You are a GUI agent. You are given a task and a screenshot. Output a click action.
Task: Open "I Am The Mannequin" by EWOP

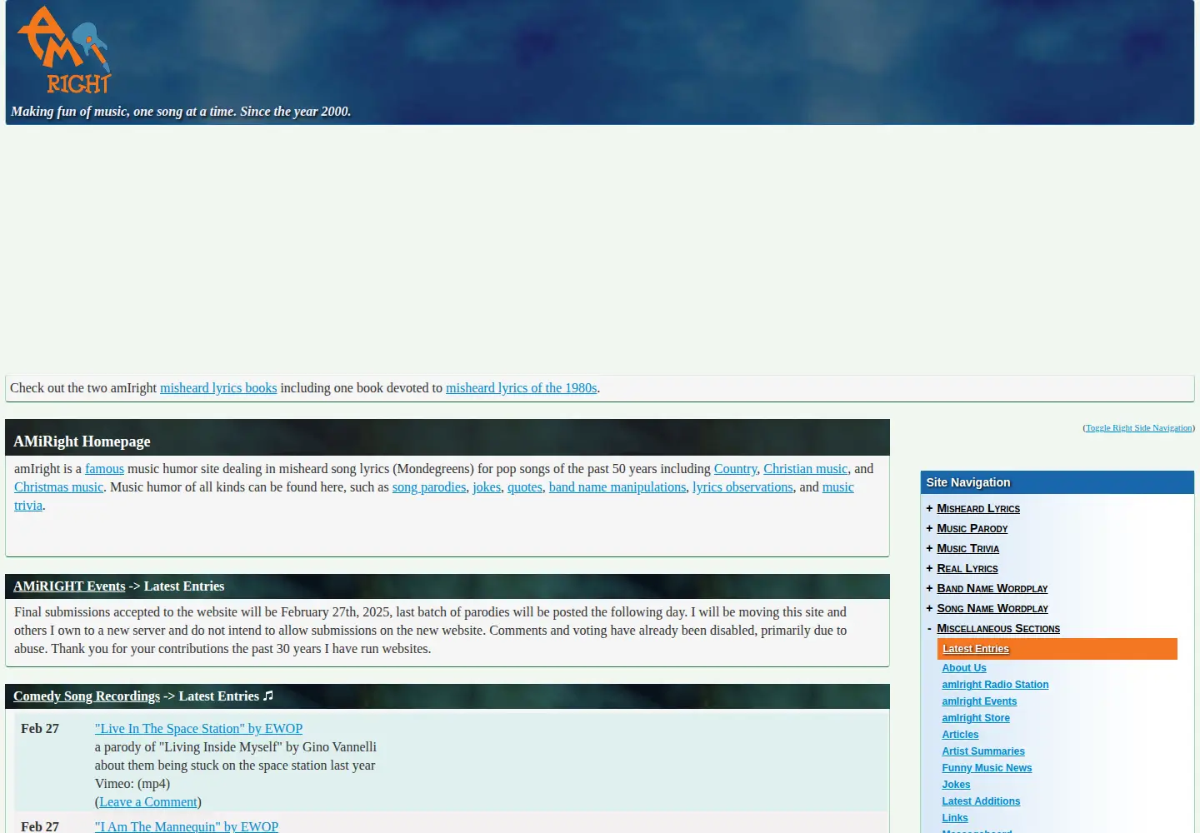pyautogui.click(x=187, y=826)
